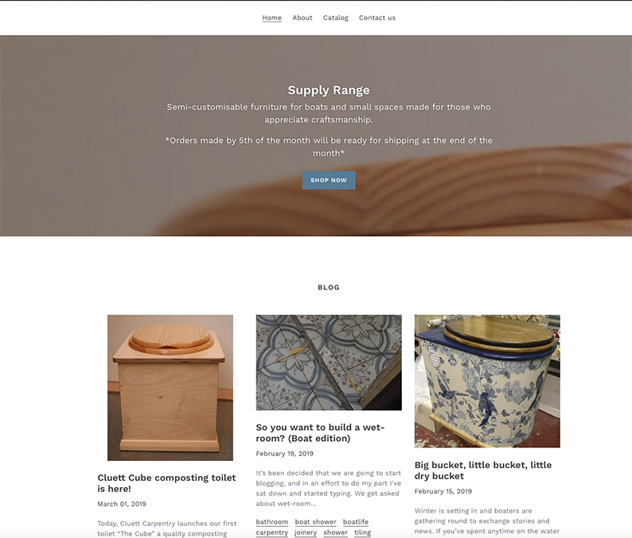The image size is (632, 538).
Task: Click the shower tag link
Action: point(335,532)
